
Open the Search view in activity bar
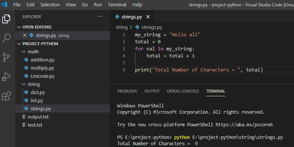6,38
